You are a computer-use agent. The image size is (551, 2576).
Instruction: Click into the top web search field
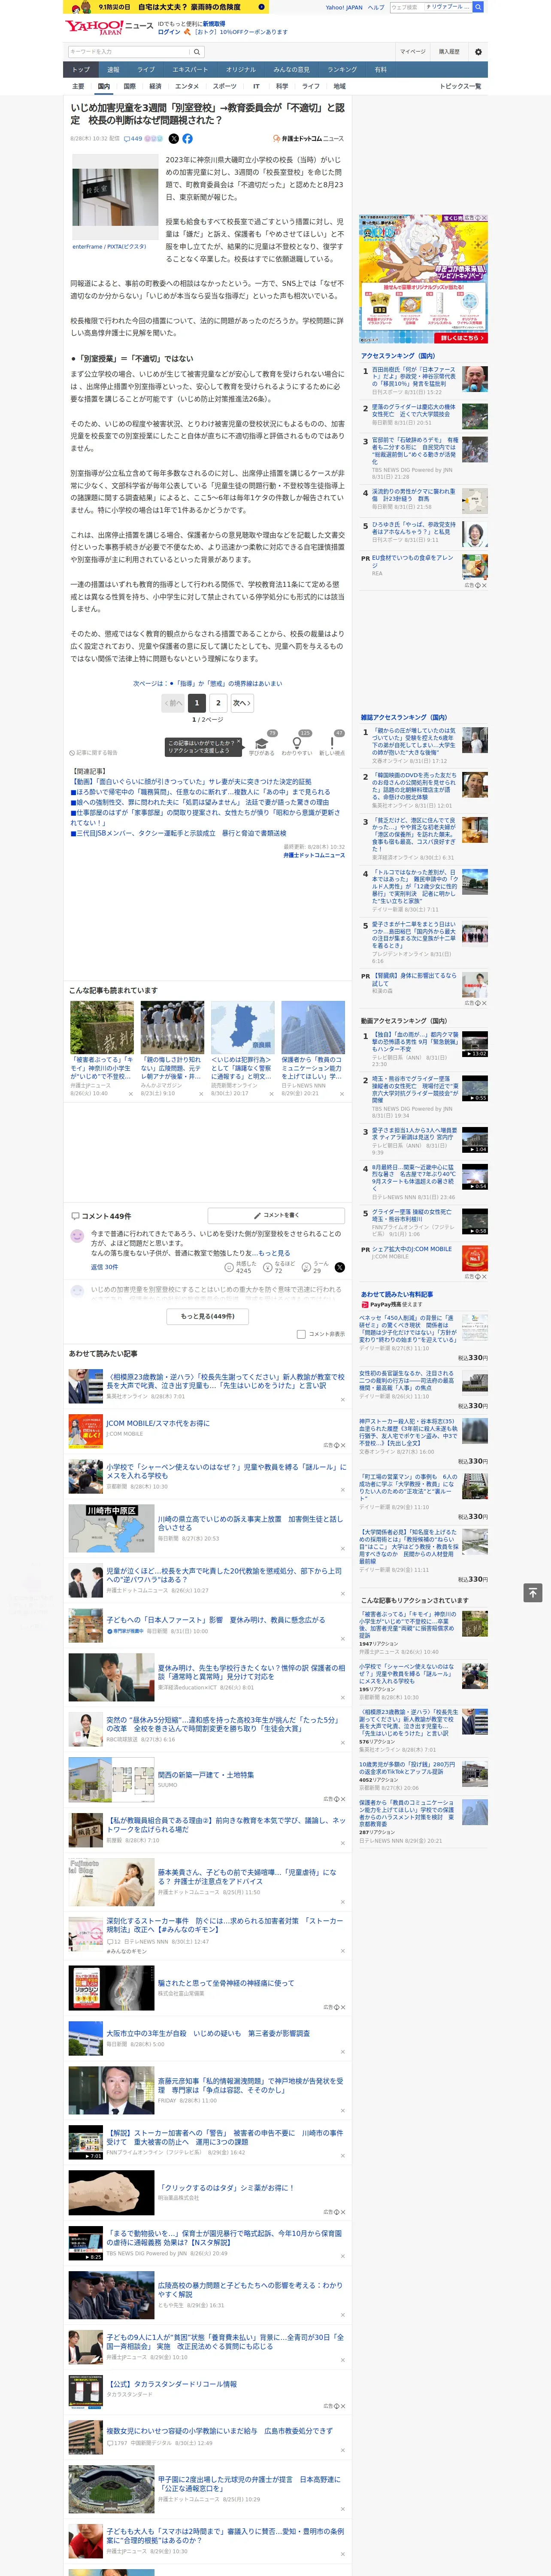407,7
